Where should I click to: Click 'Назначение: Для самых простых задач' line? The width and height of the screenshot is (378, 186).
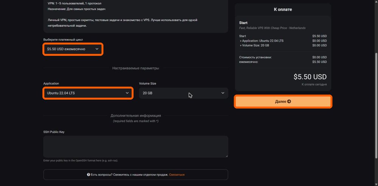click(77, 9)
